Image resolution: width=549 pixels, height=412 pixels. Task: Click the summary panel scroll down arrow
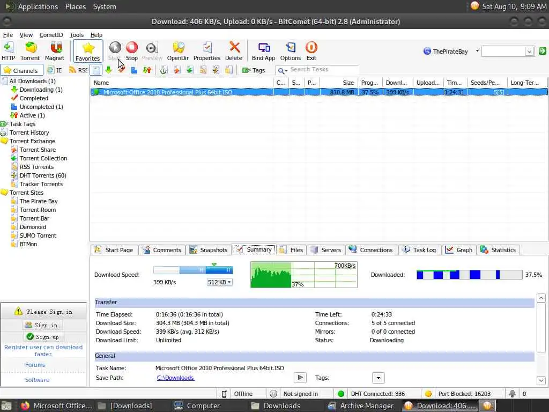(541, 380)
